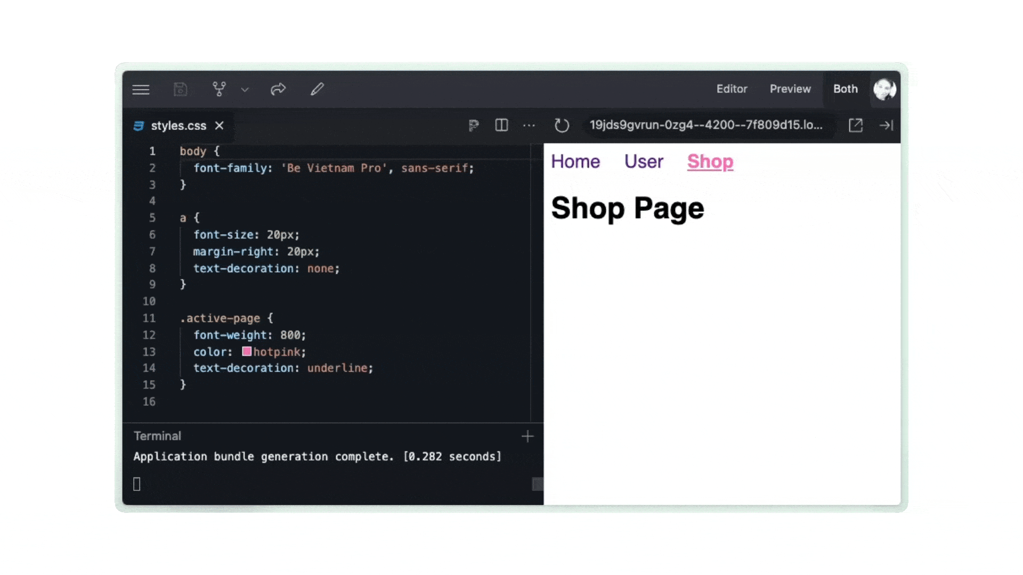Click the 'text-decoration: none;' line

[x=266, y=268]
